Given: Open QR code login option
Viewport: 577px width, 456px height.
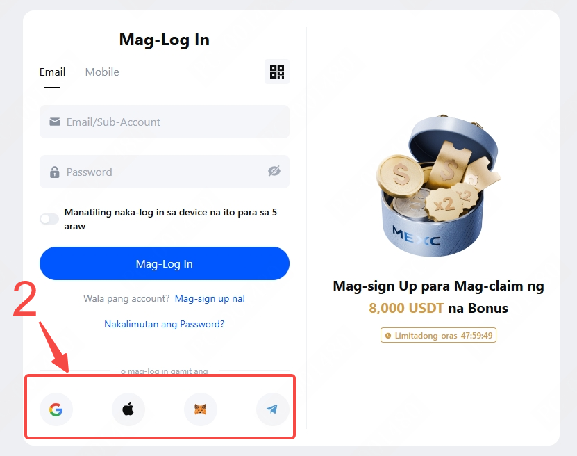Looking at the screenshot, I should click(277, 72).
